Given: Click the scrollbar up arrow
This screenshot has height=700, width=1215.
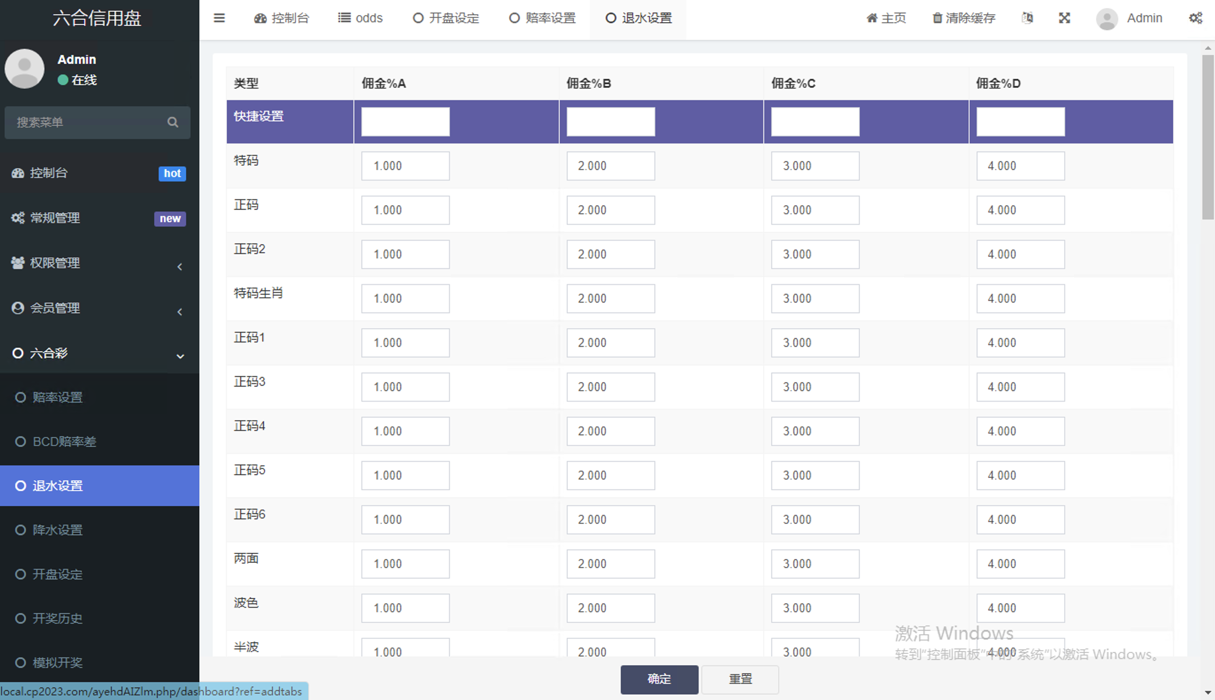Looking at the screenshot, I should tap(1208, 48).
